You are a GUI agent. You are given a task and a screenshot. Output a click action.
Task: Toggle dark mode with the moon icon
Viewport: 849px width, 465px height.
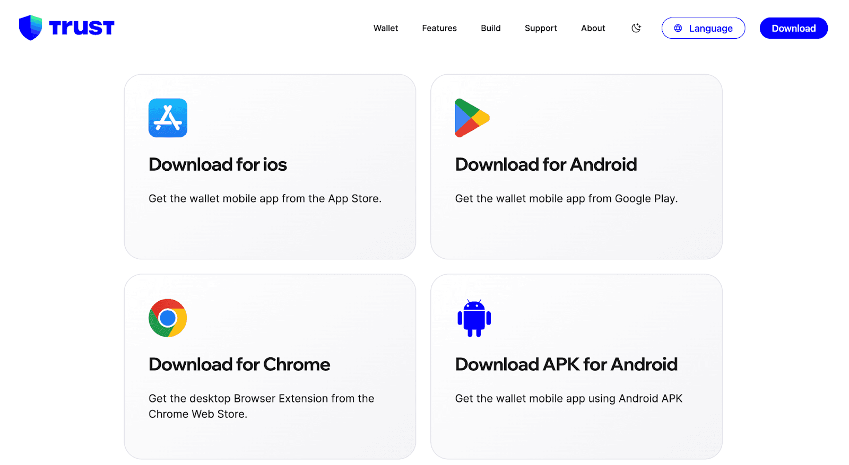pyautogui.click(x=636, y=28)
